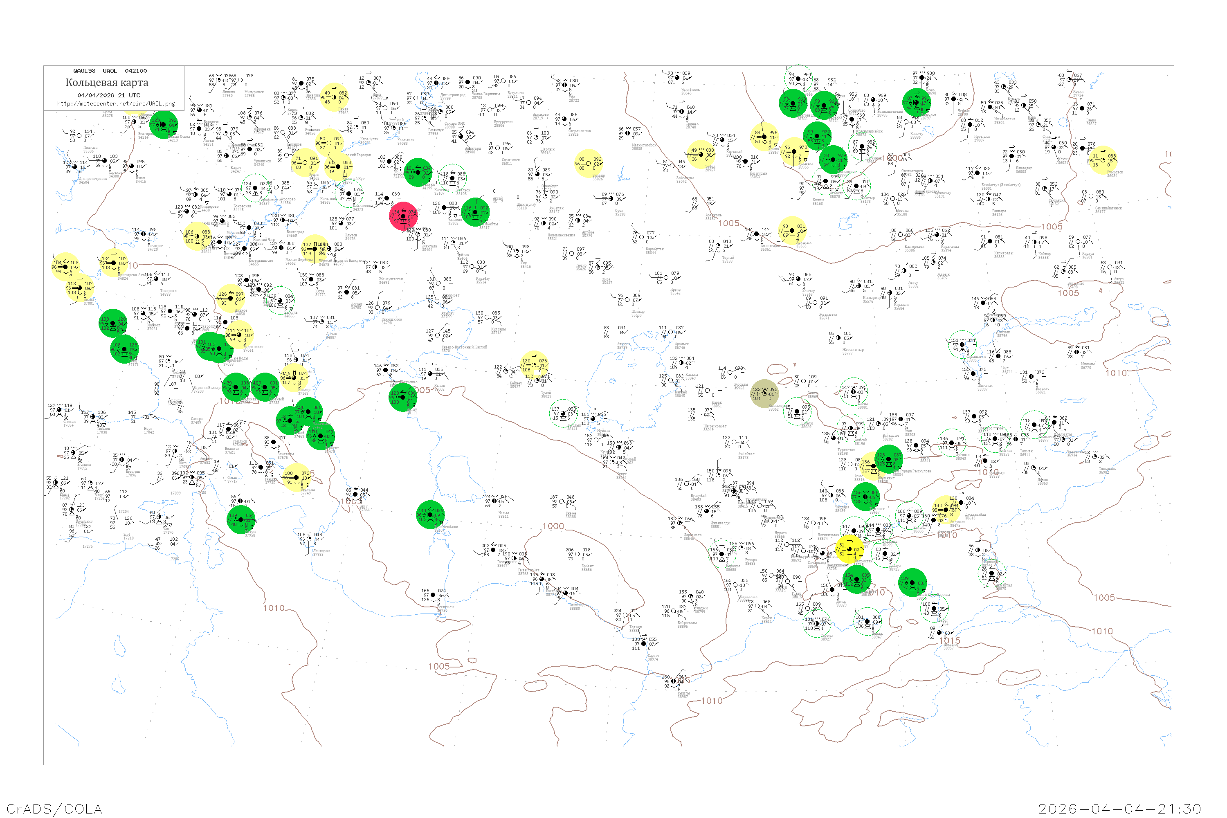Image resolution: width=1227 pixels, height=818 pixels.
Task: Select the dashed-circle Сарышаган station marker
Action: click(962, 345)
